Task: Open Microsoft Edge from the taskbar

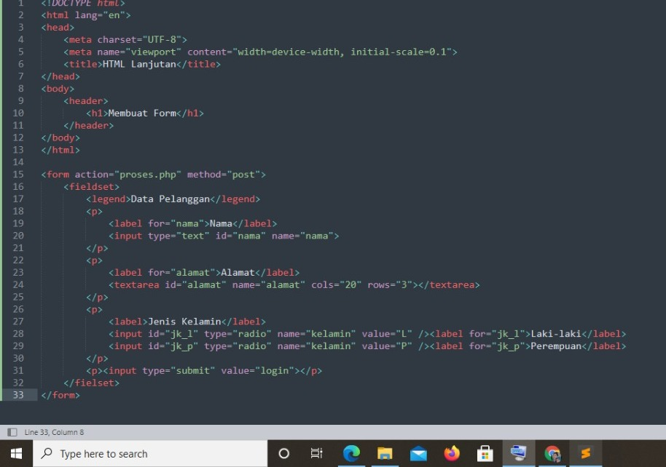Action: tap(352, 454)
